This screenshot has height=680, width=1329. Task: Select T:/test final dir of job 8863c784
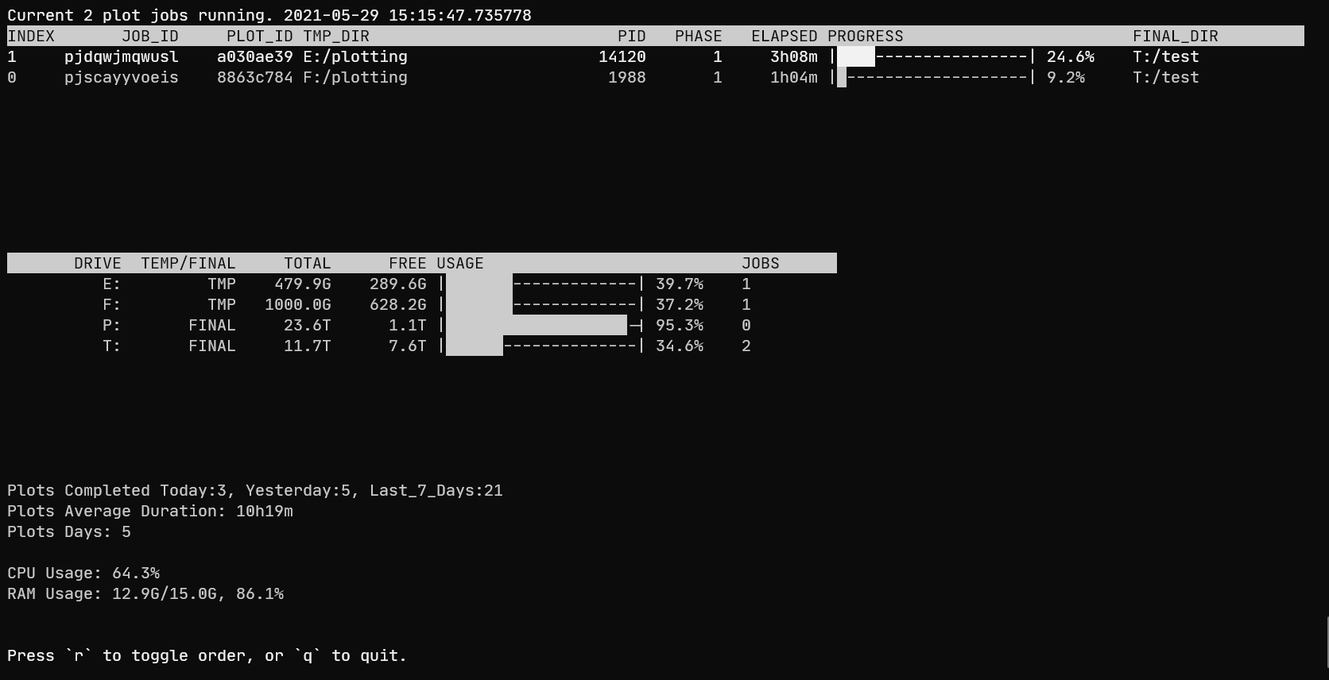pos(1166,77)
